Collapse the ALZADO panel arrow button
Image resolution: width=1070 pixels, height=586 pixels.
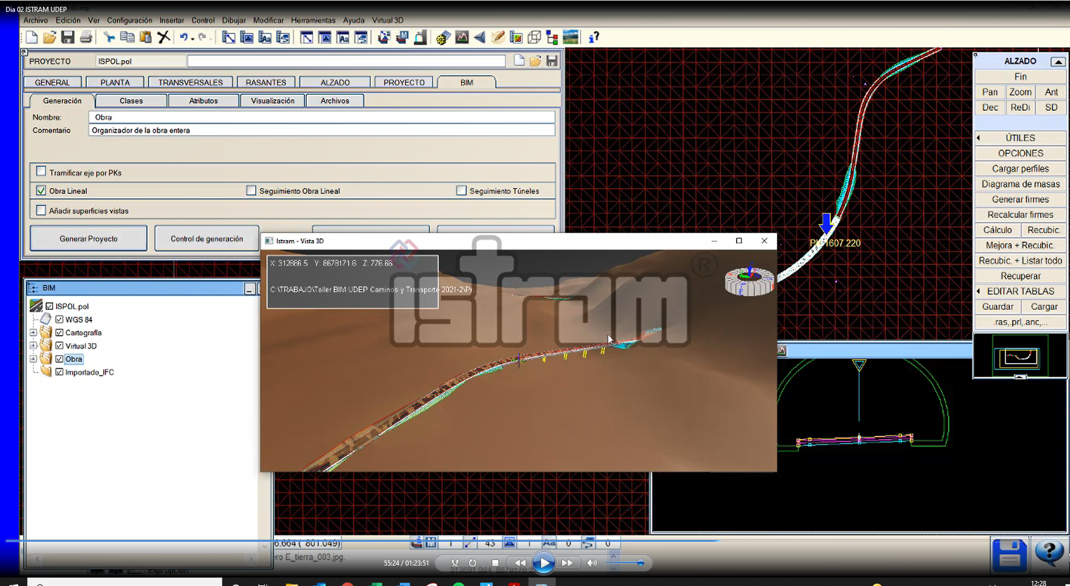1058,61
